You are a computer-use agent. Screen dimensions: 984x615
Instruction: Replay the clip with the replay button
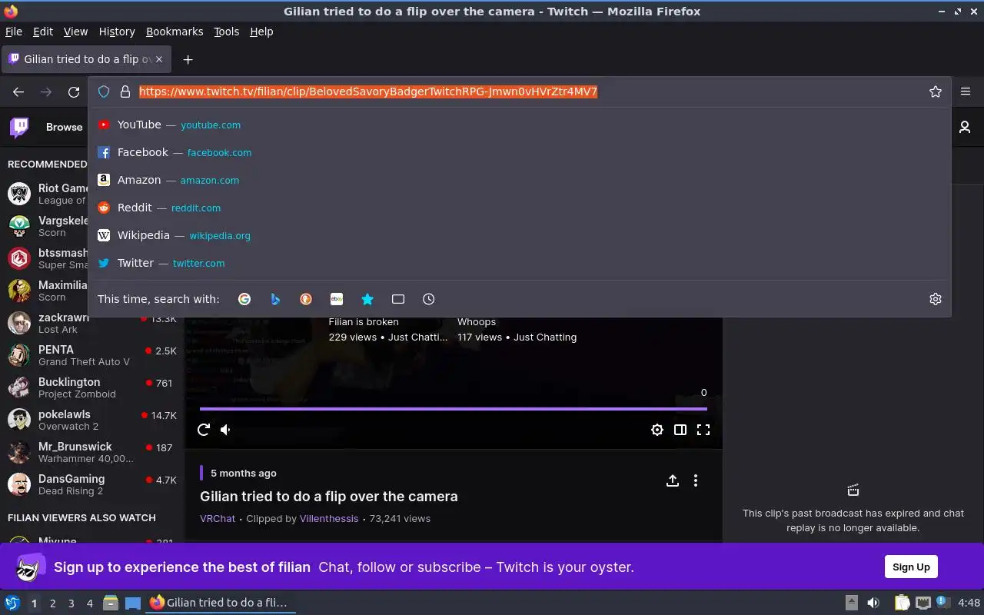click(204, 430)
